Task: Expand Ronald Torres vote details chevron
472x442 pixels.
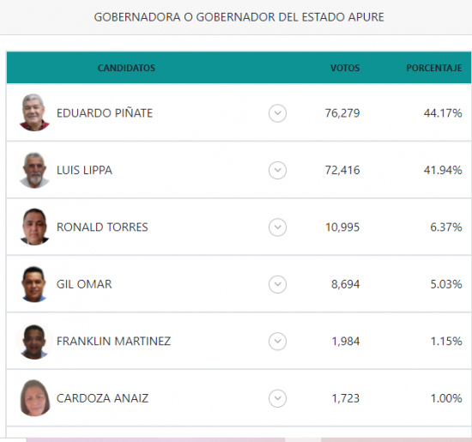Action: (x=277, y=227)
